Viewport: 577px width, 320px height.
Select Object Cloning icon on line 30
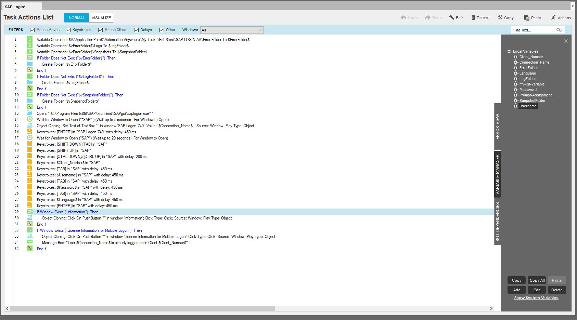coord(30,218)
